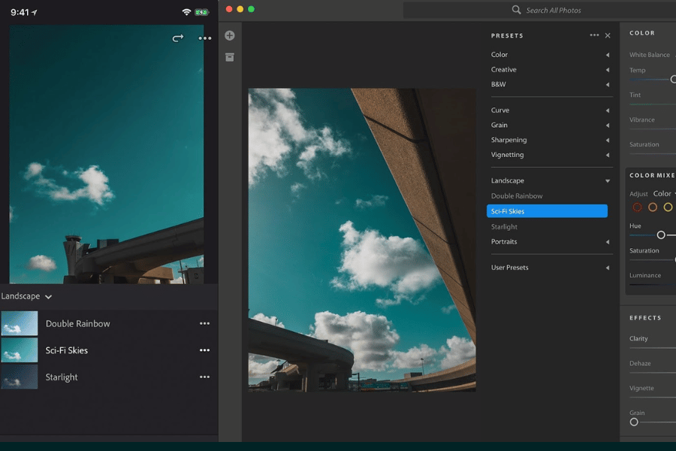Expand the Creative preset group
This screenshot has height=451, width=676.
(x=608, y=70)
